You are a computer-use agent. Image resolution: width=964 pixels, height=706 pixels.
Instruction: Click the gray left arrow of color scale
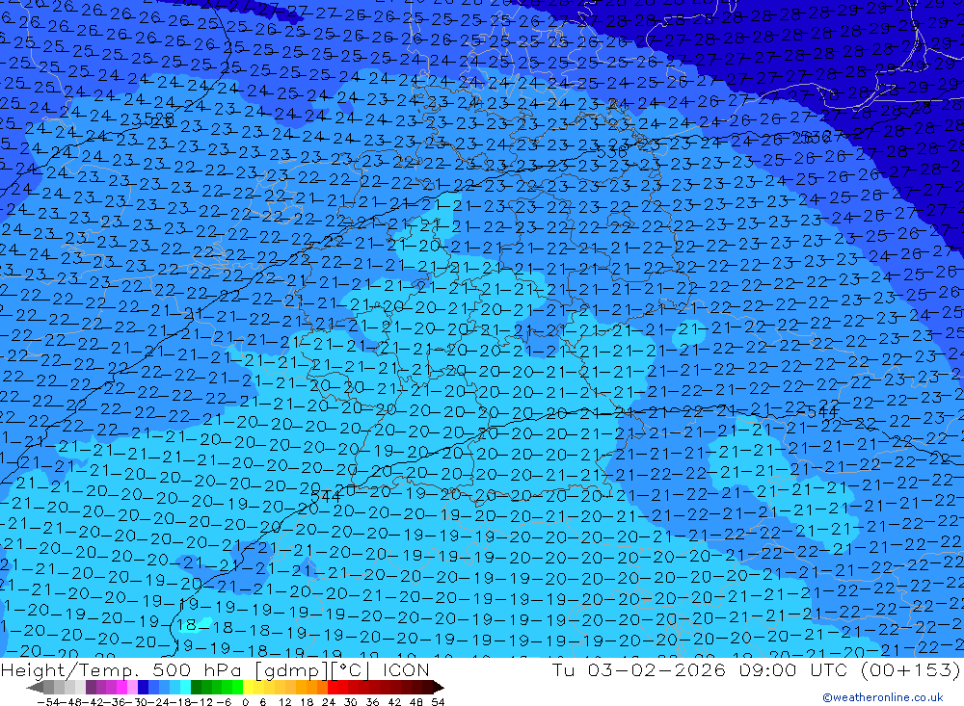tap(35, 688)
